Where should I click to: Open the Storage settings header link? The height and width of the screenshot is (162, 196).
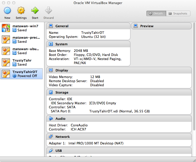(62, 93)
